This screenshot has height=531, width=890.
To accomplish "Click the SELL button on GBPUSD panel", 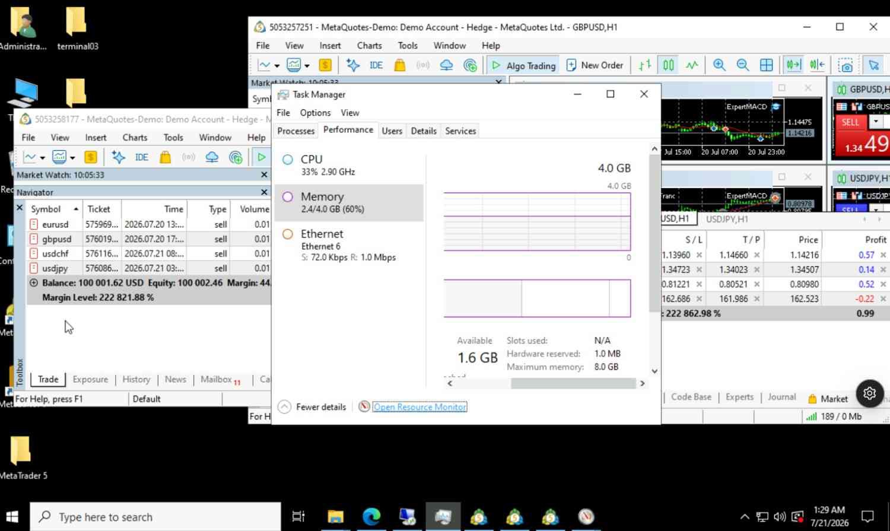I will pos(850,122).
